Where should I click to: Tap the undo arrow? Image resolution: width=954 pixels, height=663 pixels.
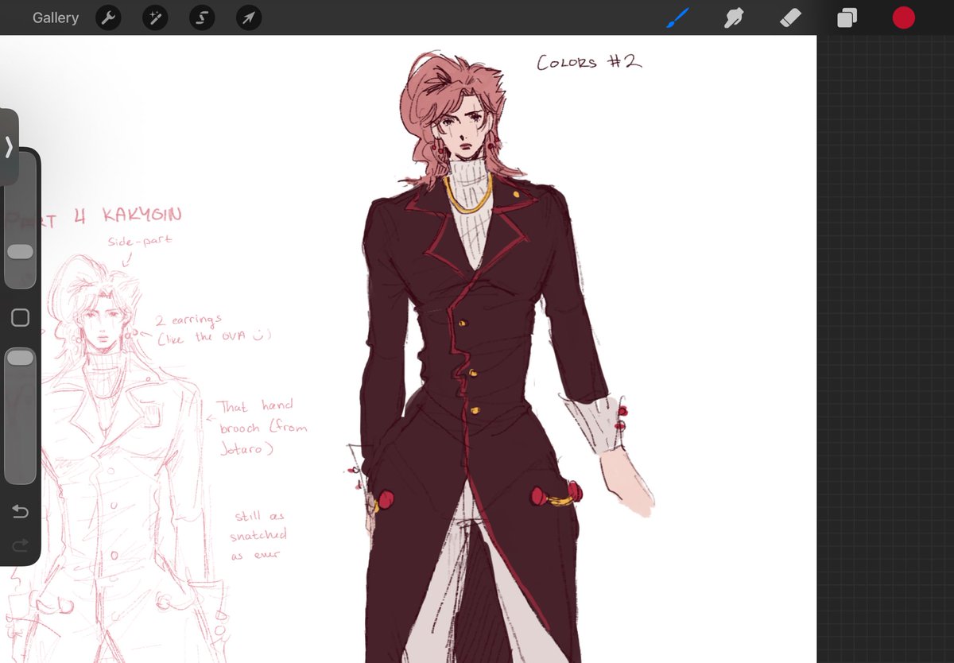[x=20, y=511]
